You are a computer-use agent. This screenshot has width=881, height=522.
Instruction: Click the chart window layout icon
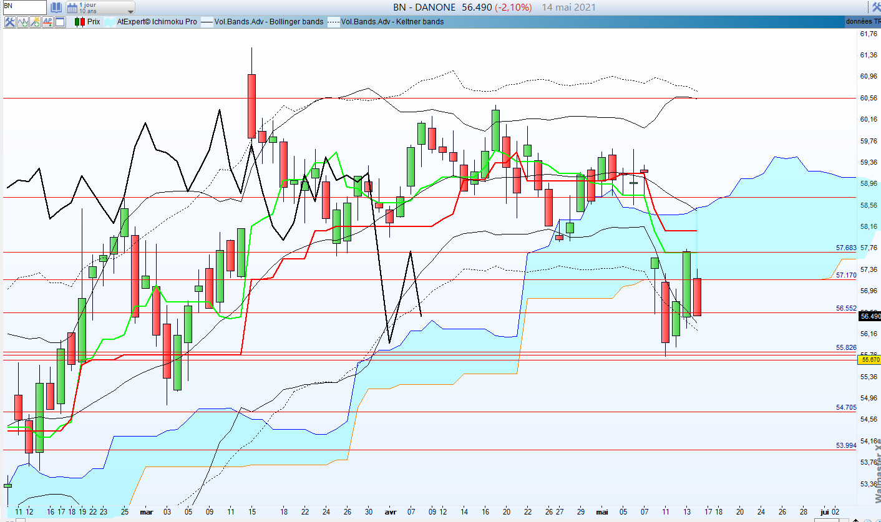click(60, 22)
